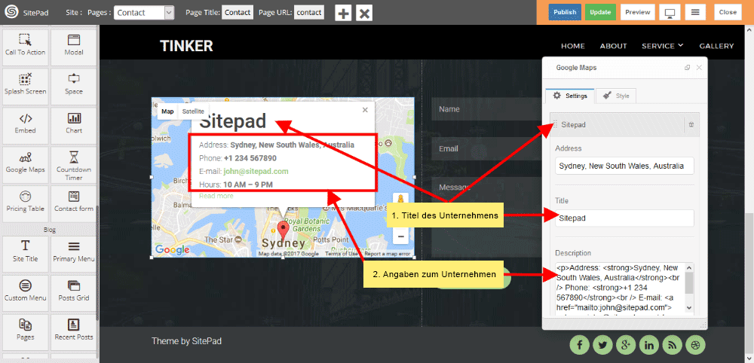
Task: Open Twitter social link in footer
Action: (603, 344)
